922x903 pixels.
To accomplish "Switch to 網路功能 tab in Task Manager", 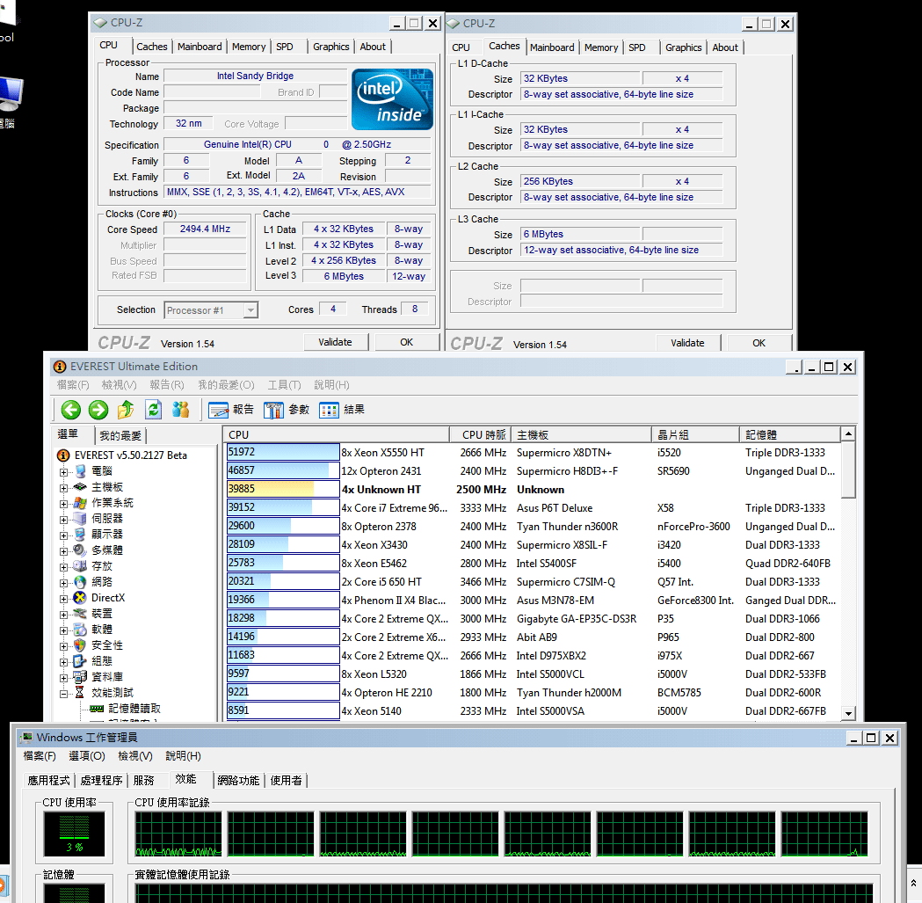I will click(x=238, y=780).
